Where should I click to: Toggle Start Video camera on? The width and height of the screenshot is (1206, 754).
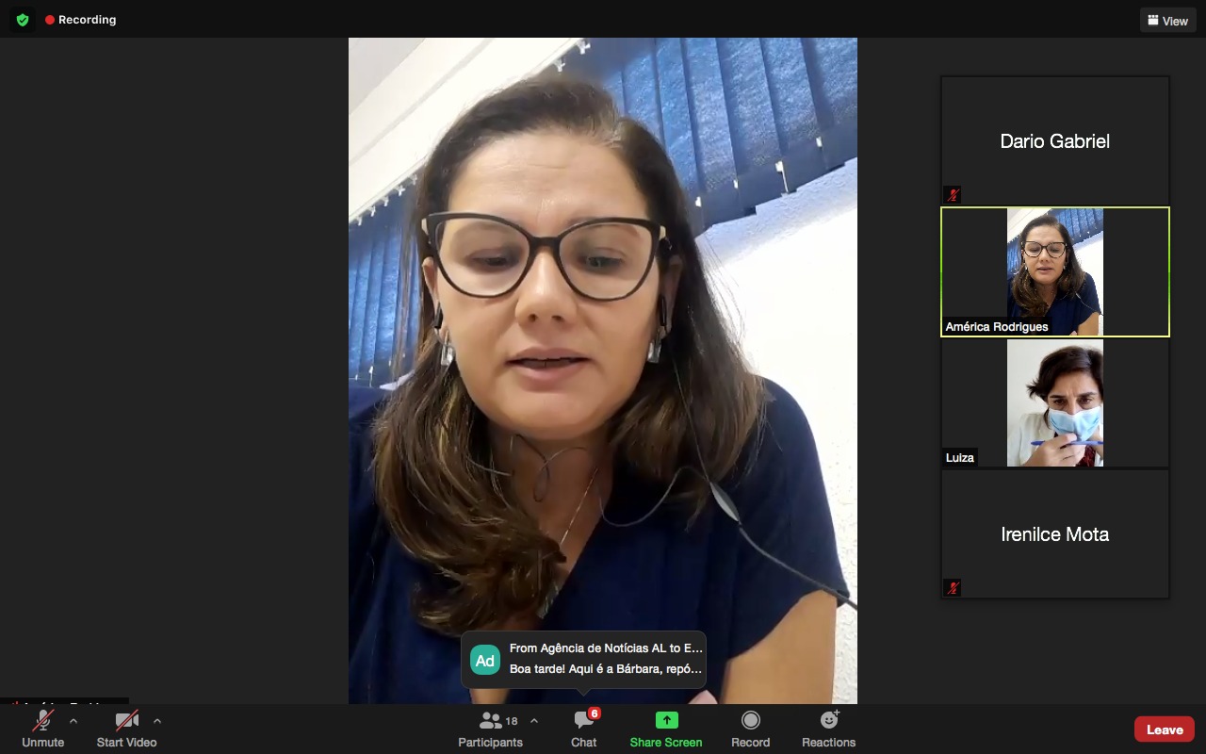(x=126, y=729)
